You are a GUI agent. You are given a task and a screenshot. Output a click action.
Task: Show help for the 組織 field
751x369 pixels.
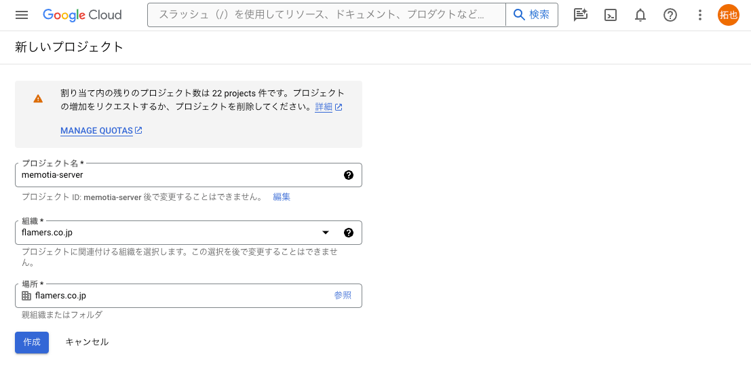pos(349,233)
